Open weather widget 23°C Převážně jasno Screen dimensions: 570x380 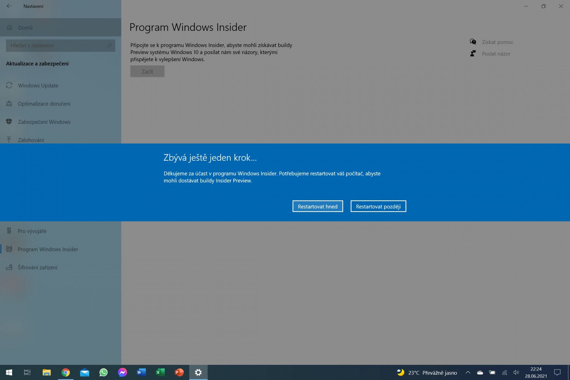coord(427,373)
